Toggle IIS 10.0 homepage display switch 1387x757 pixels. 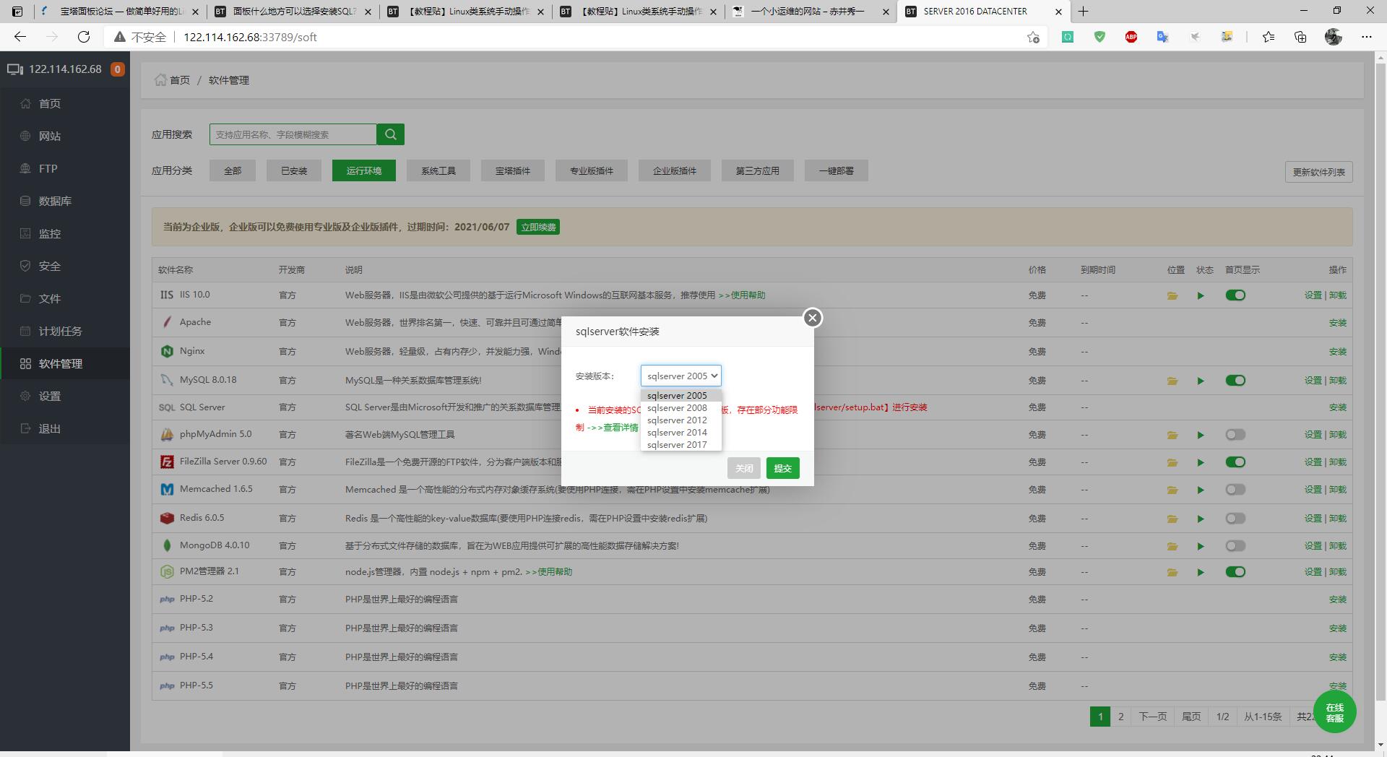tap(1235, 295)
